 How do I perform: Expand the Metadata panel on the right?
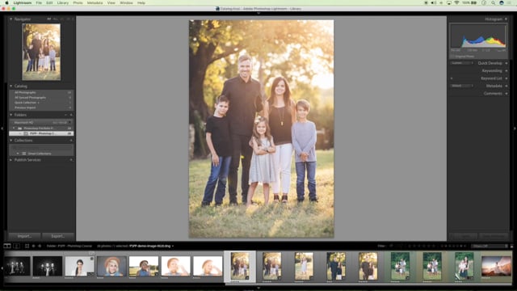pyautogui.click(x=506, y=86)
